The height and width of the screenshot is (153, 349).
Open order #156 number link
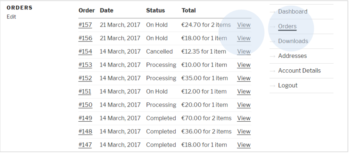pos(85,38)
